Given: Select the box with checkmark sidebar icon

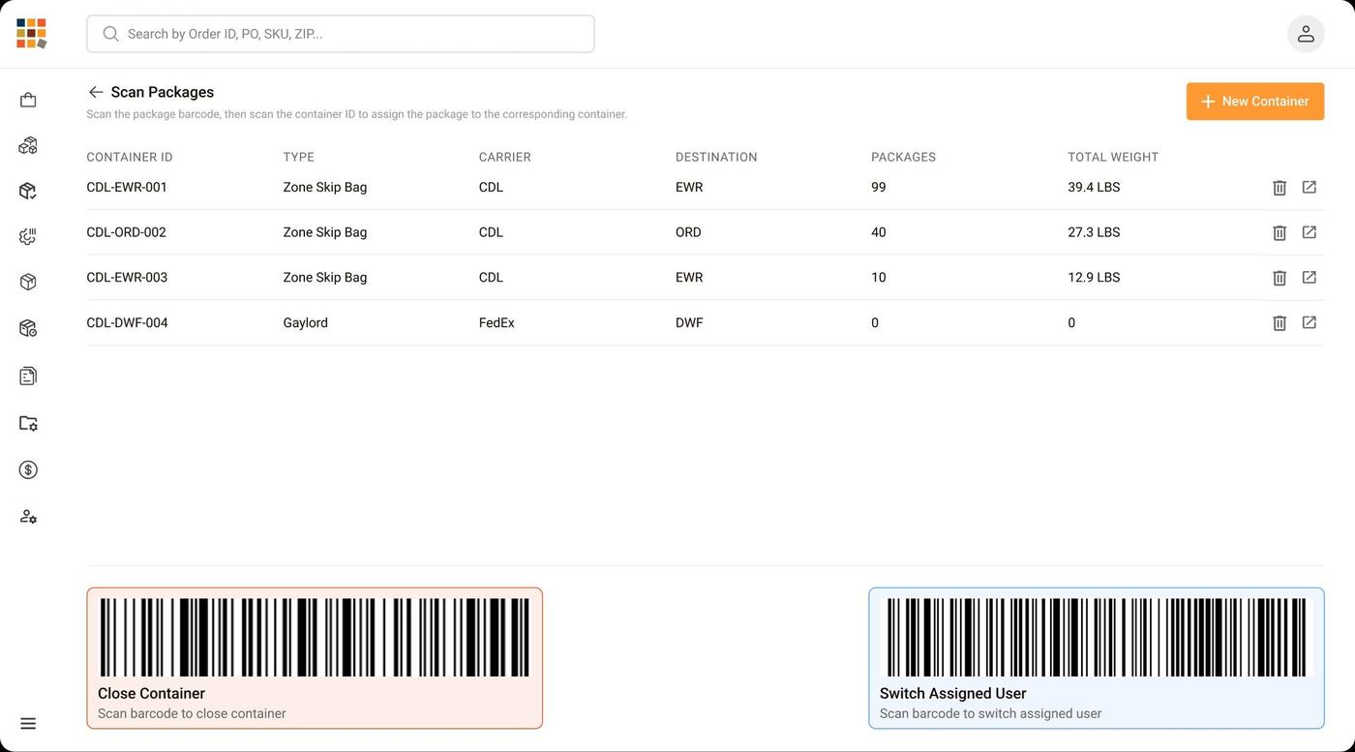Looking at the screenshot, I should 28,191.
